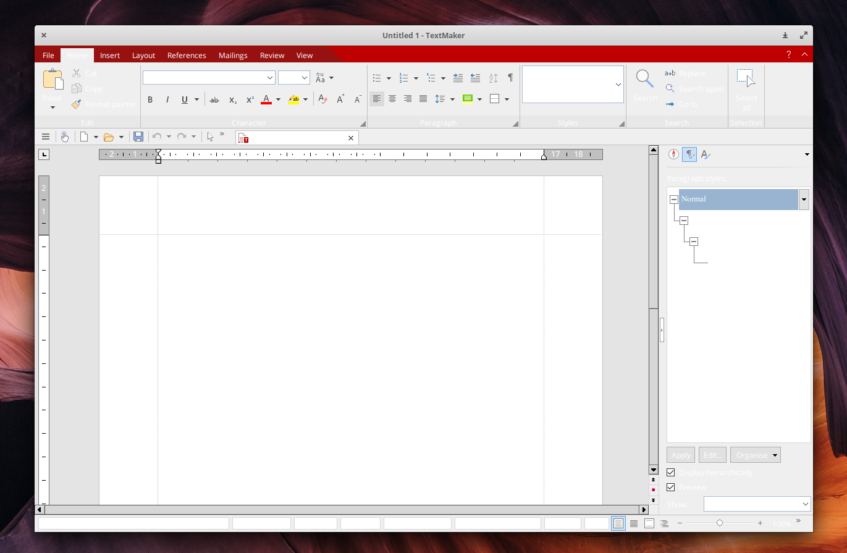Expand the Organise dropdown button
The height and width of the screenshot is (553, 847).
click(755, 455)
